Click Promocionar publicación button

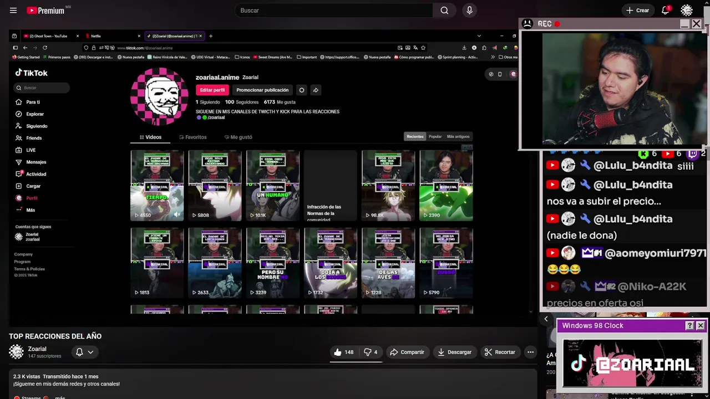[x=262, y=90]
